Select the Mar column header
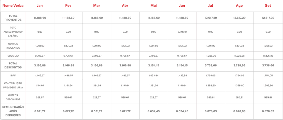This screenshot has height=120, width=283. click(96, 6)
